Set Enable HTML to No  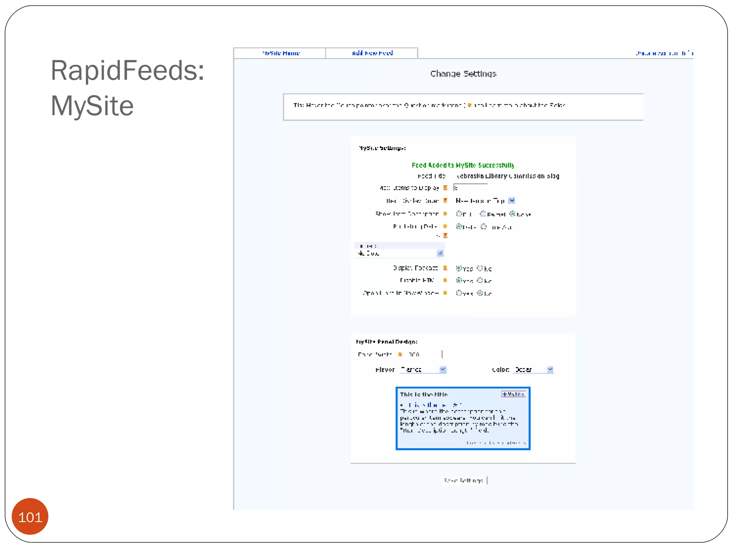[x=480, y=280]
